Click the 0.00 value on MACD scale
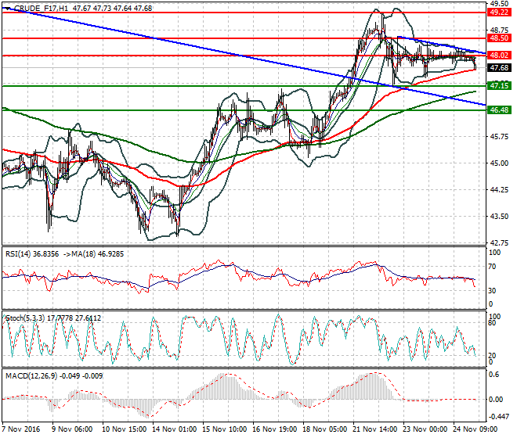Viewport: 517px width, 438px height. [x=496, y=400]
